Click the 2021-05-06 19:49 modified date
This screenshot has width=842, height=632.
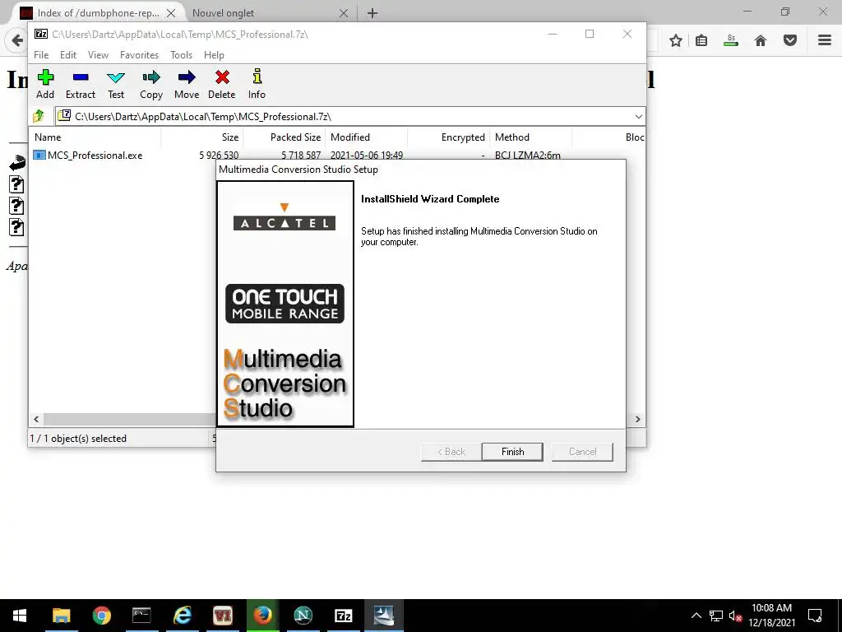point(366,156)
